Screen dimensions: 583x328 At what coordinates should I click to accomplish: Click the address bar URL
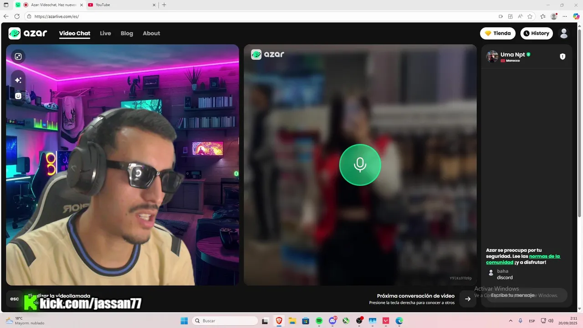56,16
